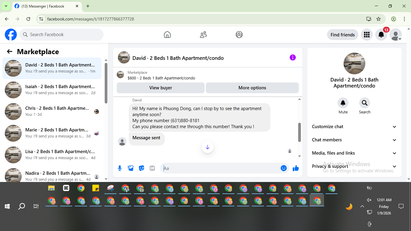Toggle night light moon icon in tray
The width and height of the screenshot is (411, 231).
(x=349, y=207)
